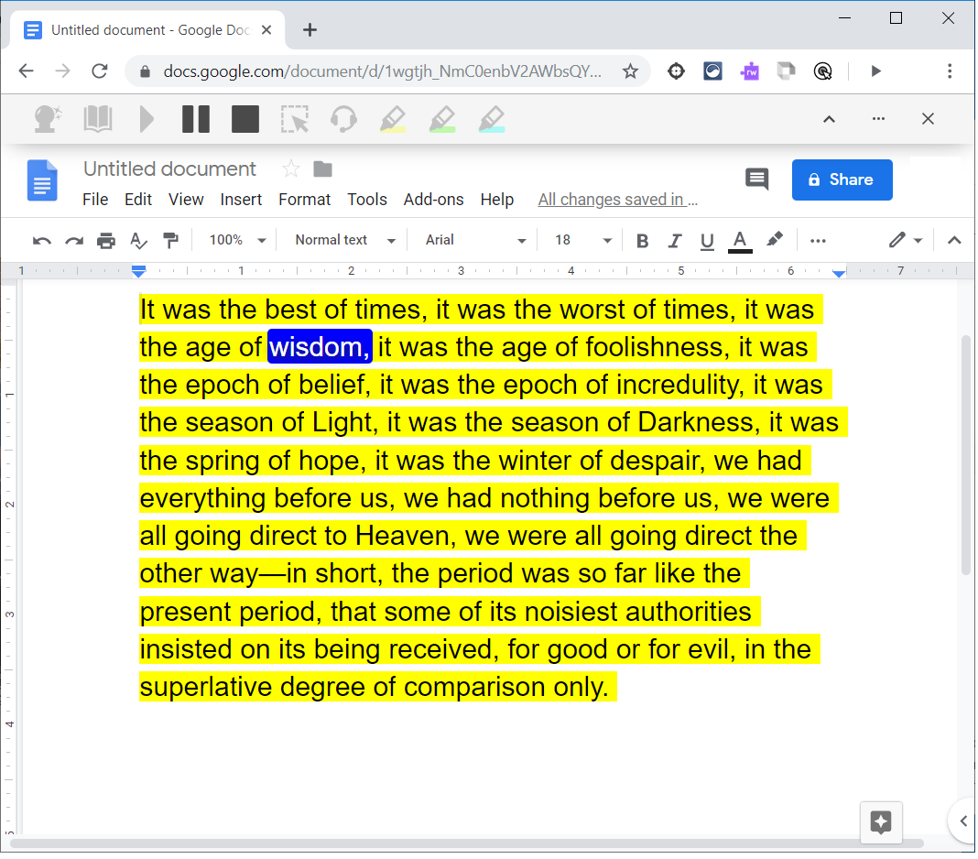Viewport: 978px width, 859px height.
Task: Open the Screenshot Reader tool
Action: [295, 119]
